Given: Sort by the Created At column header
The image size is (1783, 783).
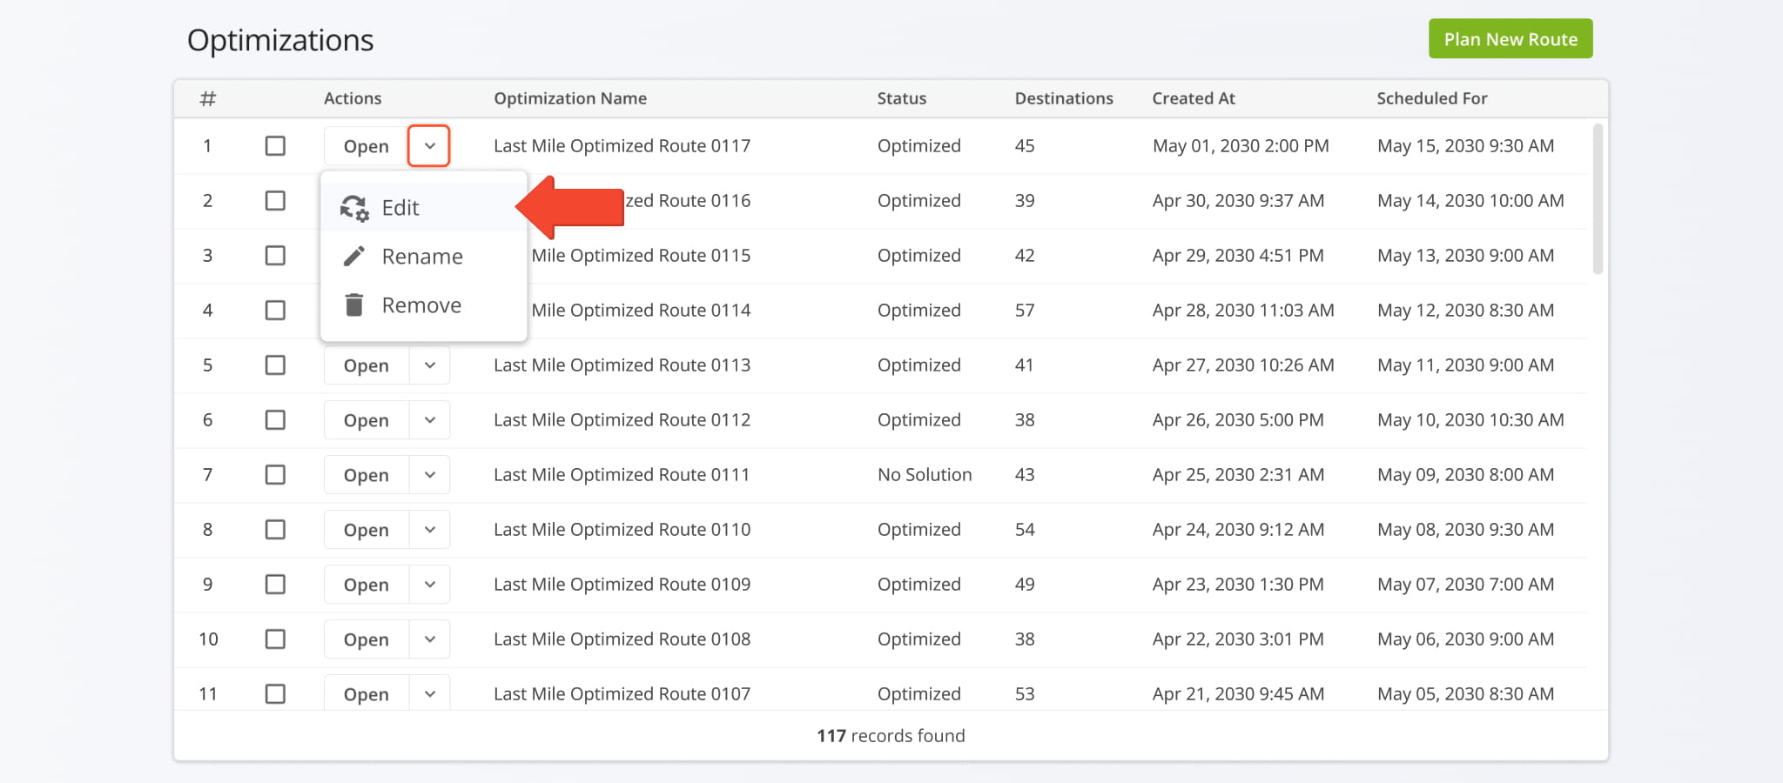Looking at the screenshot, I should point(1194,98).
